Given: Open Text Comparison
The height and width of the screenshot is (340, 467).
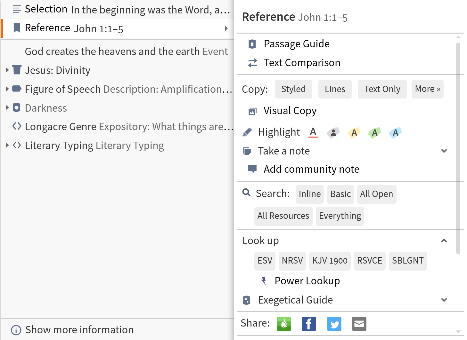Looking at the screenshot, I should 302,63.
